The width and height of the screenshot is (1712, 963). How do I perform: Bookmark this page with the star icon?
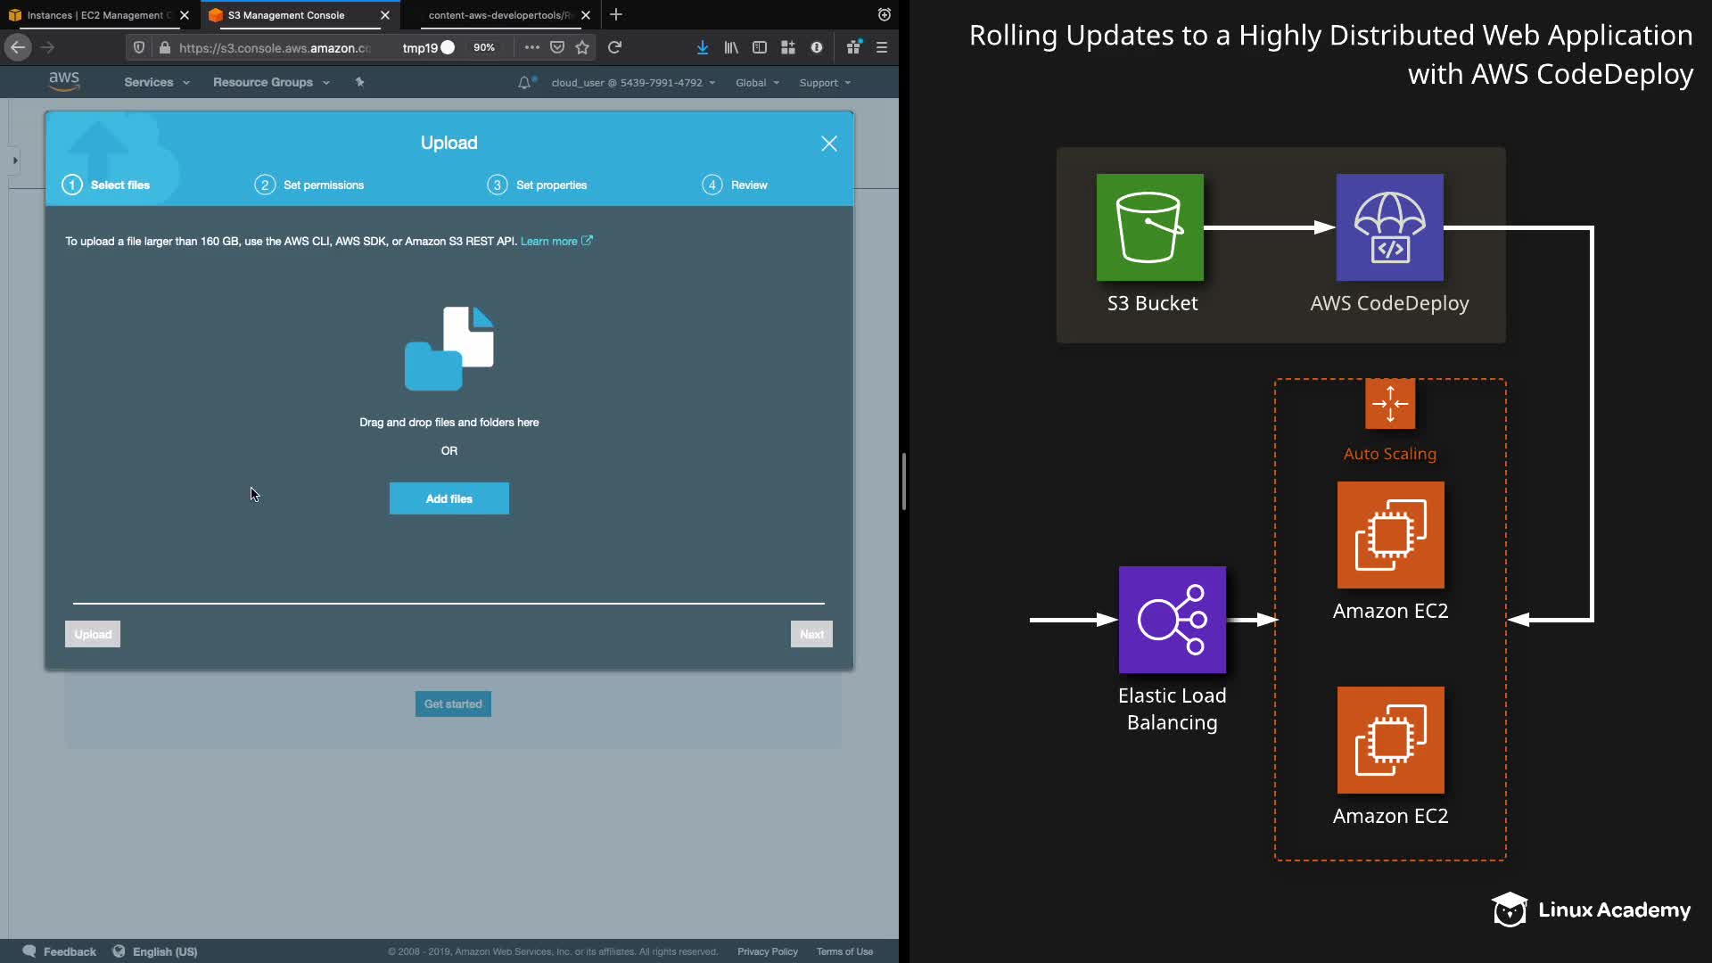pos(582,47)
